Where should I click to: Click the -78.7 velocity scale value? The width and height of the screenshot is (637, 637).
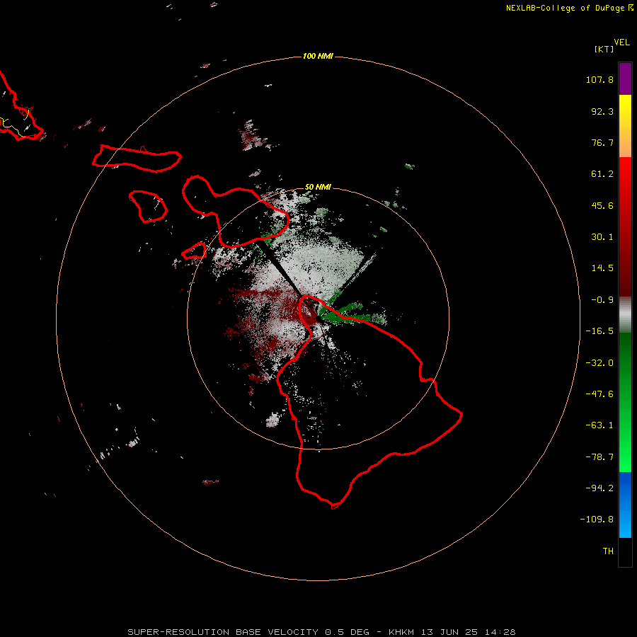(x=599, y=457)
